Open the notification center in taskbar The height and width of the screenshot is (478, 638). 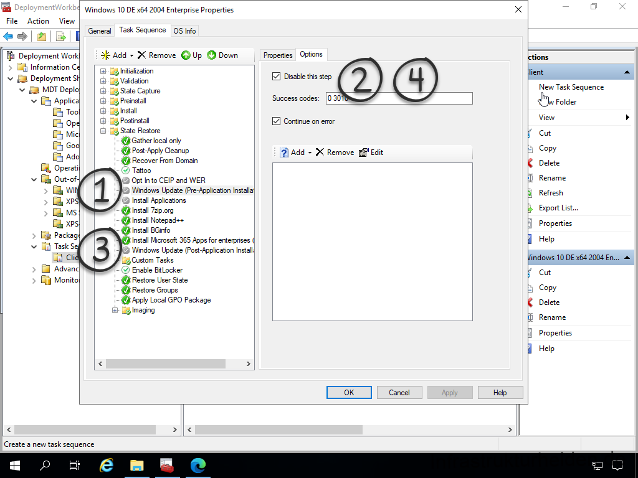coord(617,466)
